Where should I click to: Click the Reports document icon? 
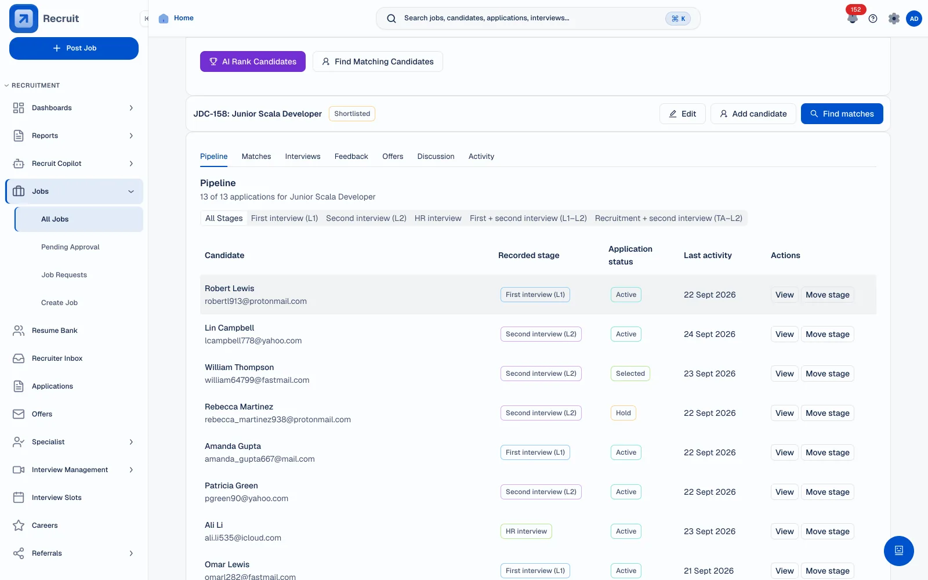click(x=19, y=136)
